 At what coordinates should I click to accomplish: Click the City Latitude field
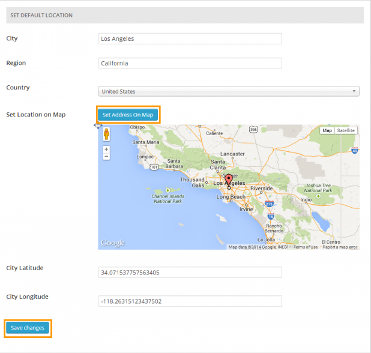coord(190,273)
